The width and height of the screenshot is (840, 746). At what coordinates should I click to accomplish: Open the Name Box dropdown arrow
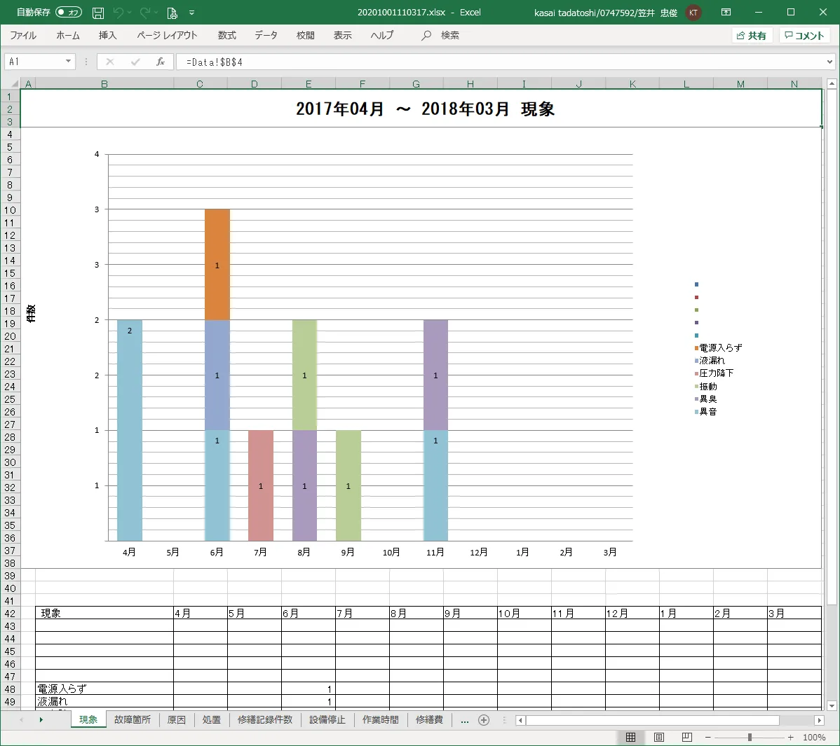coord(68,62)
